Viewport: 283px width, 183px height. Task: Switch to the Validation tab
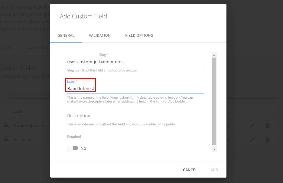click(x=100, y=36)
